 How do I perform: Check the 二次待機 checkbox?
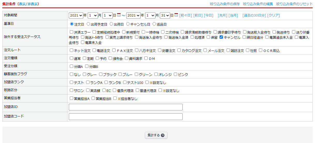tap(163, 32)
